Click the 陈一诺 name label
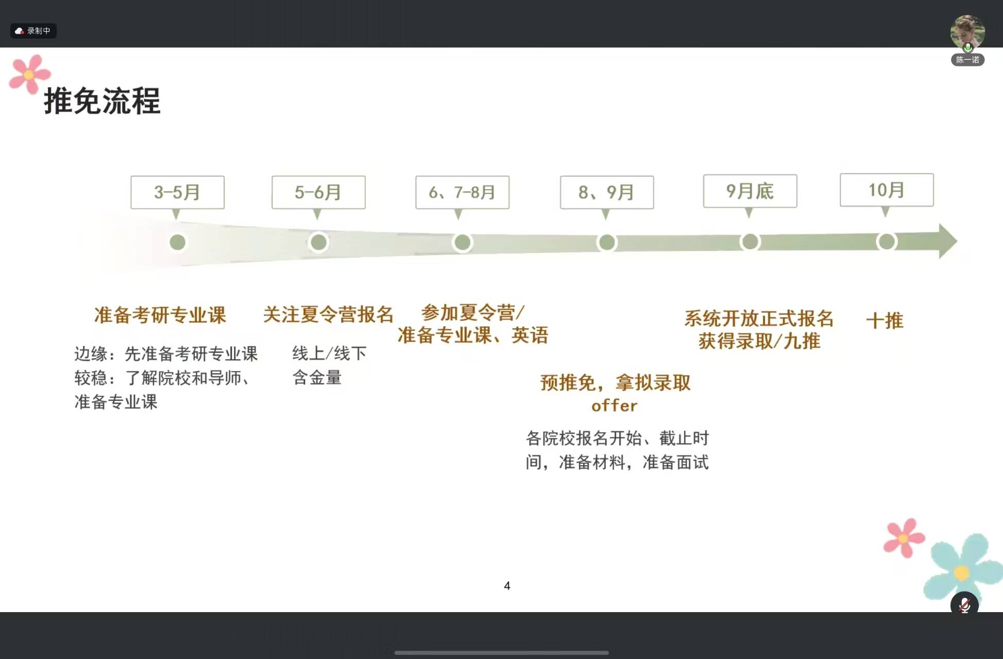Screen dimensions: 1003x659 pyautogui.click(x=967, y=60)
